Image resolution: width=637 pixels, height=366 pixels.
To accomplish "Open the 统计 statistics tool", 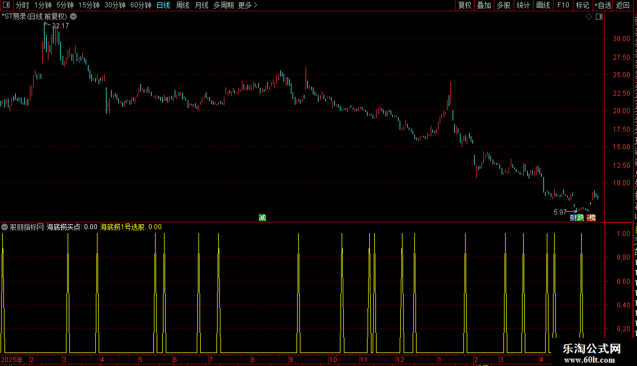I will pyautogui.click(x=523, y=5).
